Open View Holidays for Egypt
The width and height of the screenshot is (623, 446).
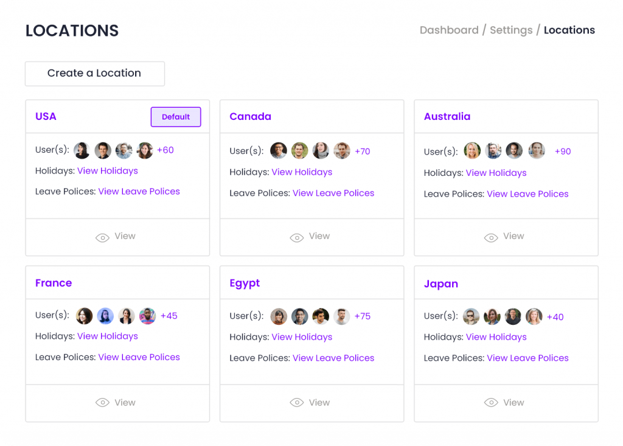pos(302,336)
